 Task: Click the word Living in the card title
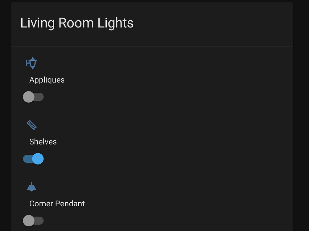38,23
